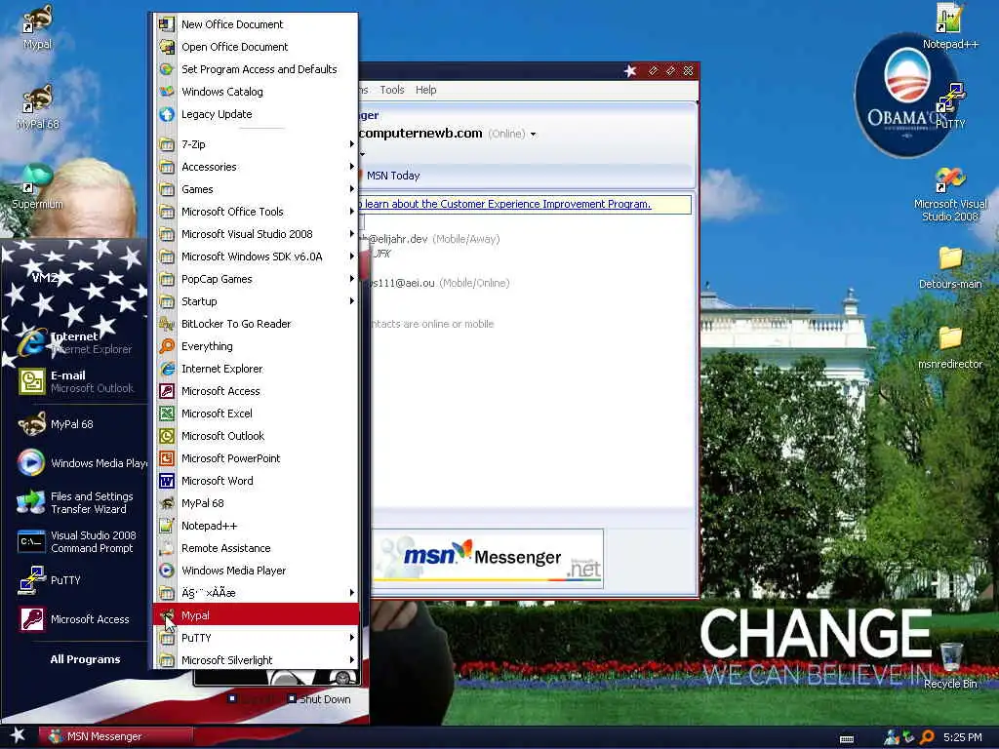The width and height of the screenshot is (999, 749).
Task: Expand the 7-Zip submenu
Action: tap(257, 144)
